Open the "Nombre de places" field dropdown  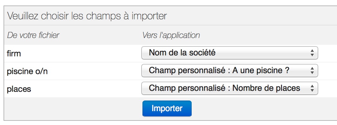tap(230, 88)
